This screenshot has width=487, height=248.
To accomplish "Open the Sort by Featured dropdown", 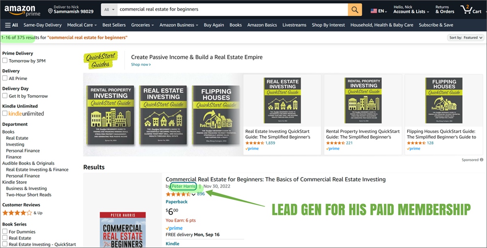I will [465, 38].
